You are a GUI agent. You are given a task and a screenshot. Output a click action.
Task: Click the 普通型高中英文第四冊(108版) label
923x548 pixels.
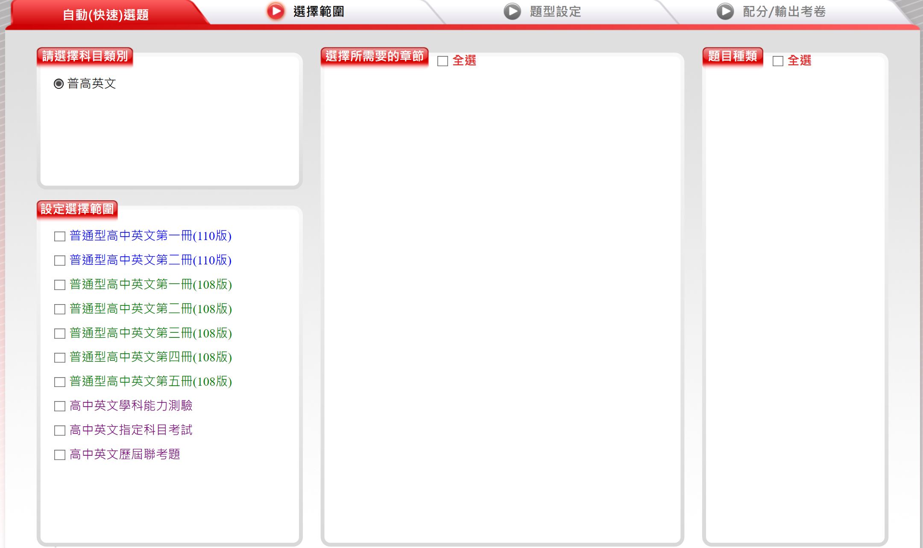(151, 357)
